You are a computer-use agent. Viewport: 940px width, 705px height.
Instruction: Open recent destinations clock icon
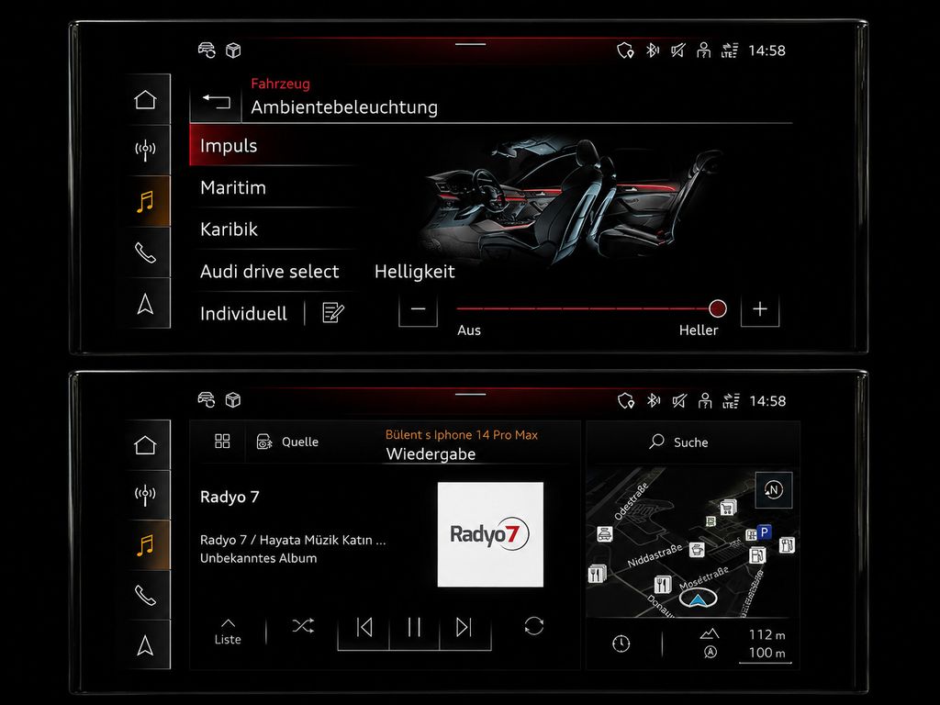click(621, 643)
